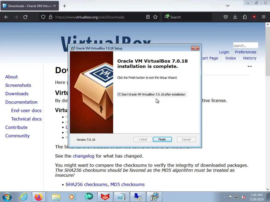Open Contribute in the sidebar
This screenshot has width=270, height=202.
16,127
